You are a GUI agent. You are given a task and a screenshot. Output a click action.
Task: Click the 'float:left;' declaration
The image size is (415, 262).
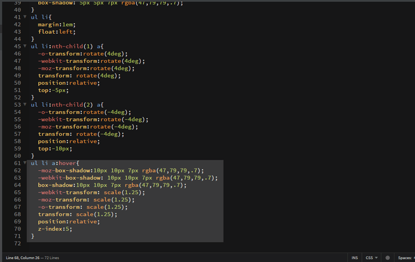tap(56, 32)
